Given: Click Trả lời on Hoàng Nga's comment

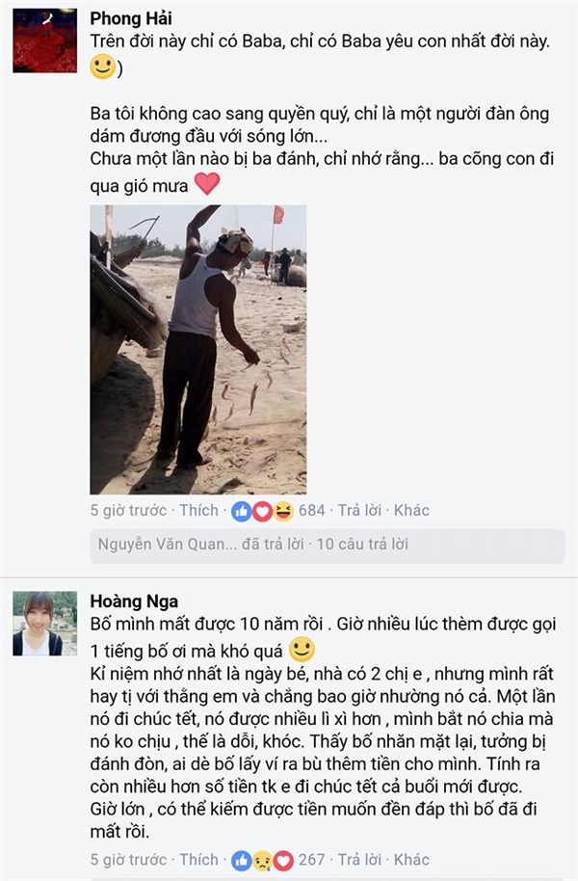Looking at the screenshot, I should (x=359, y=860).
